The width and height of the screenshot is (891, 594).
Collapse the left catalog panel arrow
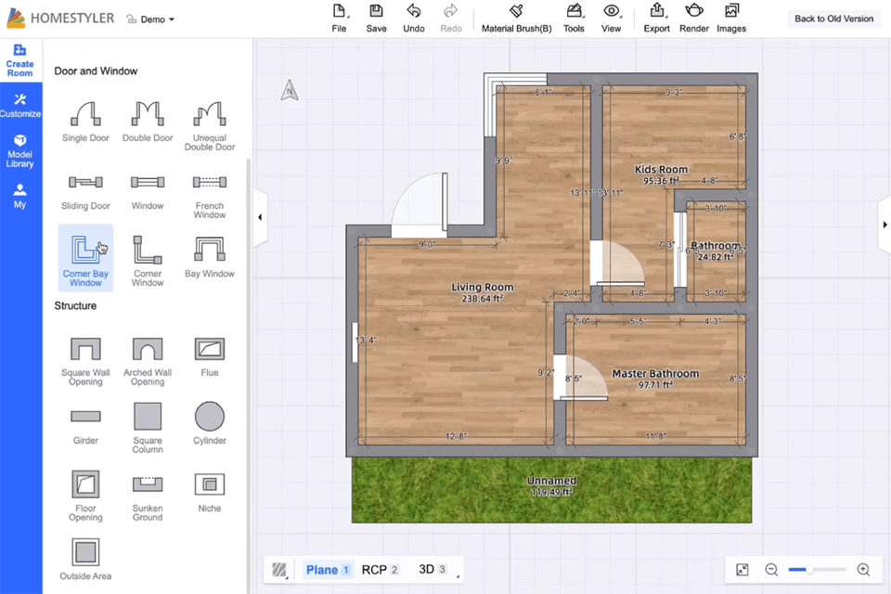(260, 217)
